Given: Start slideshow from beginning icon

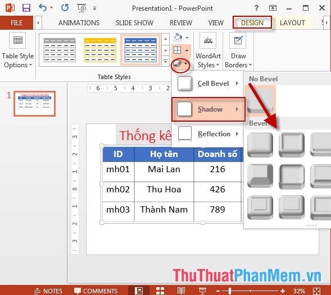Looking at the screenshot, I should point(81,8).
